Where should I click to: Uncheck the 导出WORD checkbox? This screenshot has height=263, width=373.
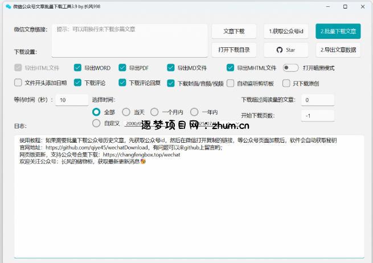[77, 68]
